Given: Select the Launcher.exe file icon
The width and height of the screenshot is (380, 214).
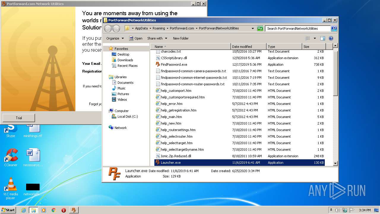Looking at the screenshot, I should [x=158, y=163].
